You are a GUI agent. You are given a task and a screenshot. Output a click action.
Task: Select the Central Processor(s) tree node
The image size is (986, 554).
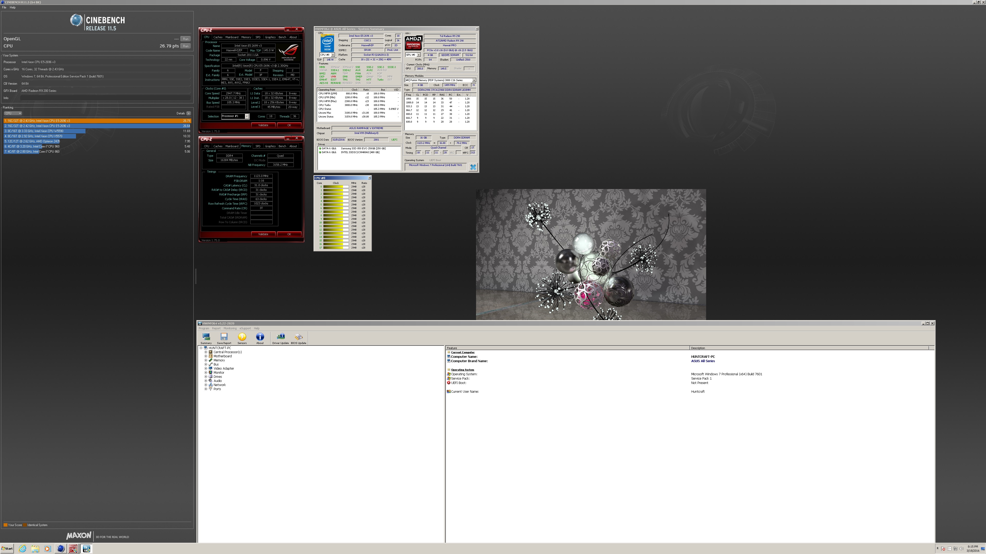tap(227, 352)
